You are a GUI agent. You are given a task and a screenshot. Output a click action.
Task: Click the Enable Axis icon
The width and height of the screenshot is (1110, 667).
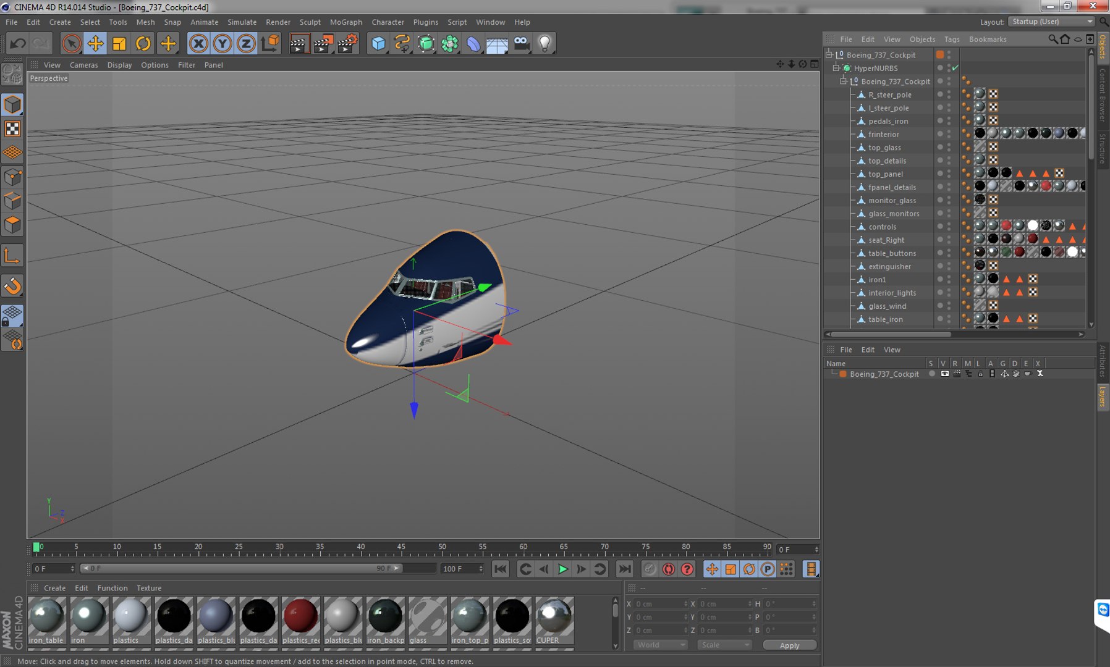pos(12,256)
